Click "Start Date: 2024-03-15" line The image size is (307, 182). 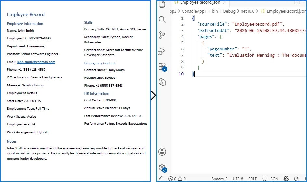point(24,101)
